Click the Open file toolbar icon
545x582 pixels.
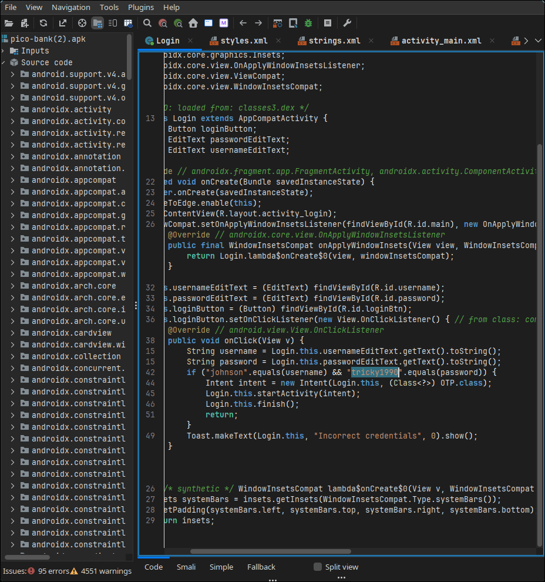(x=9, y=24)
